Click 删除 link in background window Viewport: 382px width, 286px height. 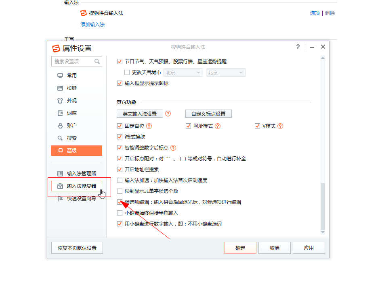[x=330, y=13]
